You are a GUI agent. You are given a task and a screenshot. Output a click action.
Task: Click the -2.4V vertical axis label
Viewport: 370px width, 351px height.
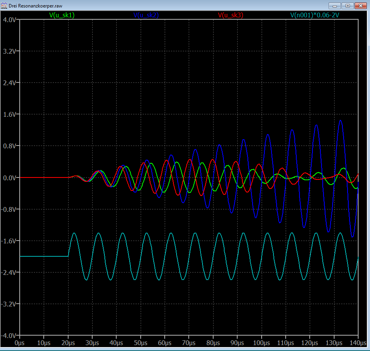[x=8, y=273]
